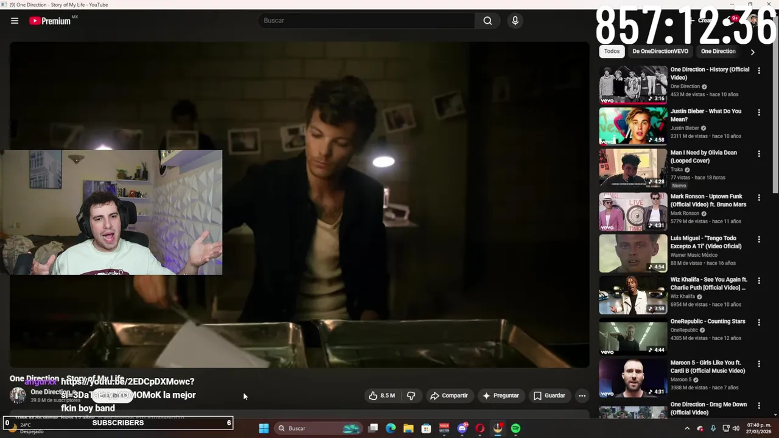Open options for See You Again video
Viewport: 779px width, 438px height.
pyautogui.click(x=758, y=280)
